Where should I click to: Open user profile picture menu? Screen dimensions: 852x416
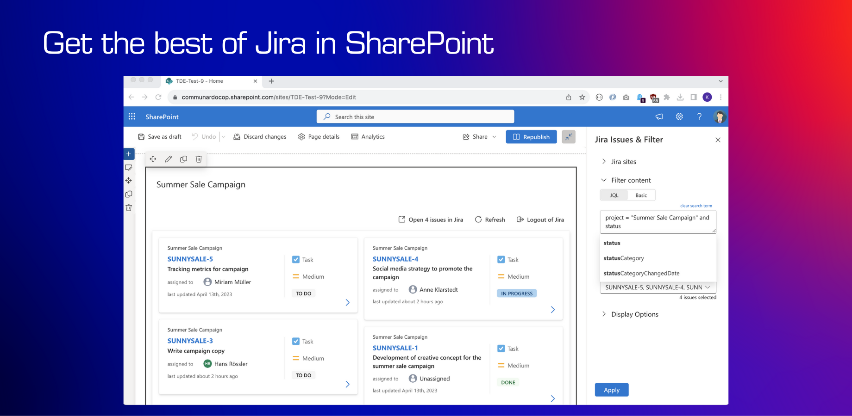[720, 116]
